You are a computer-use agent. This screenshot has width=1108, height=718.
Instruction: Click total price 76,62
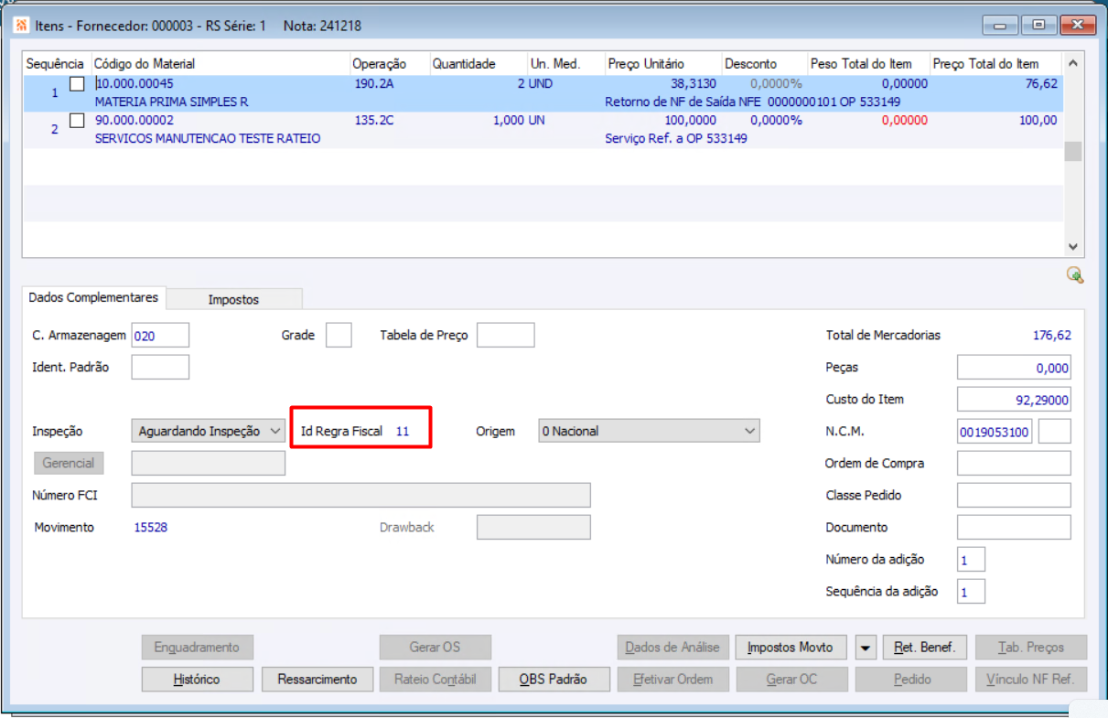pos(1041,84)
